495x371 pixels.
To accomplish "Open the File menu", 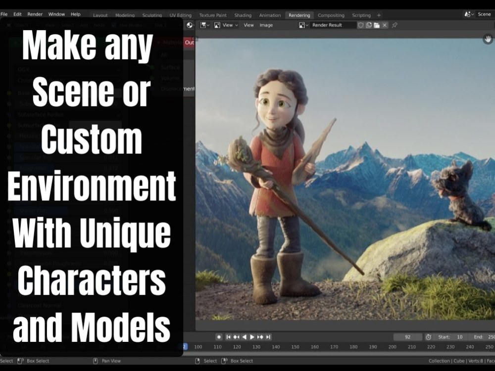I will pyautogui.click(x=4, y=14).
